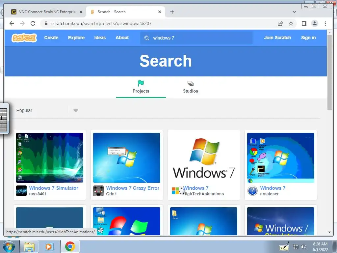Open the Windows 7 logo thumbnail
Image resolution: width=337 pixels, height=253 pixels.
pyautogui.click(x=203, y=158)
